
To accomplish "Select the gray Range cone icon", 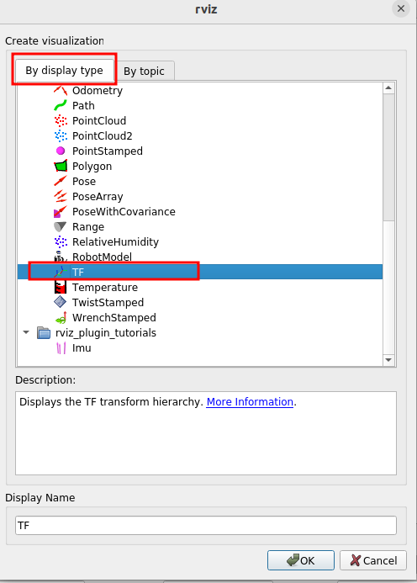I will [x=61, y=227].
